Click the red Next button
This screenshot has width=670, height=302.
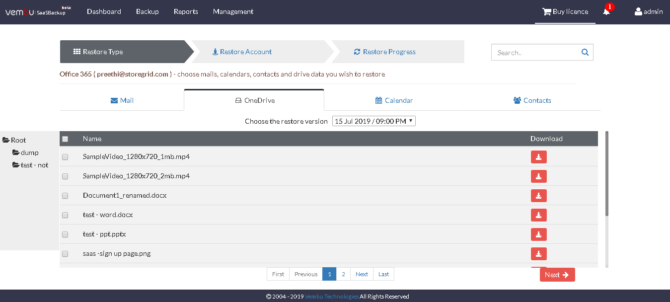tap(557, 275)
